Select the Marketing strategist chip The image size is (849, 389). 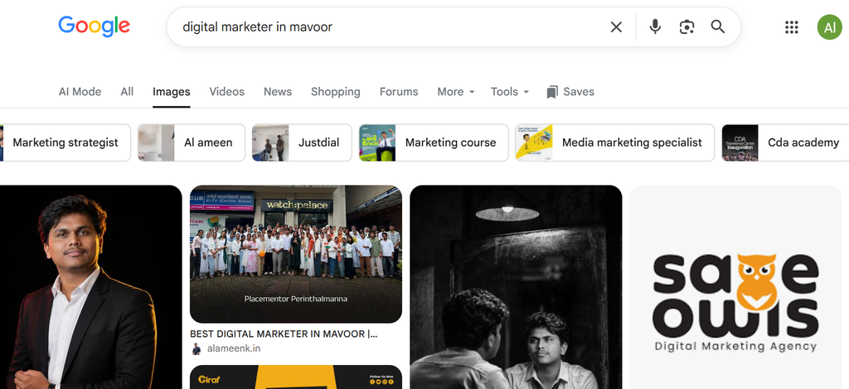point(65,142)
